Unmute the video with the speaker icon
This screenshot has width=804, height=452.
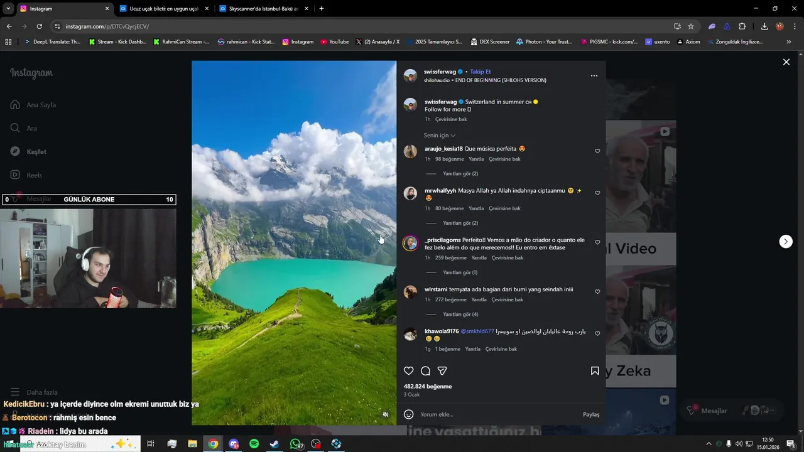tap(386, 414)
